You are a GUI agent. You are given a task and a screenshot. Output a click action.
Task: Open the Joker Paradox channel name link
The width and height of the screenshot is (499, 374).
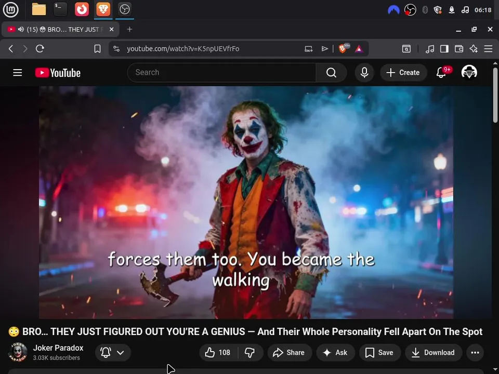(58, 348)
